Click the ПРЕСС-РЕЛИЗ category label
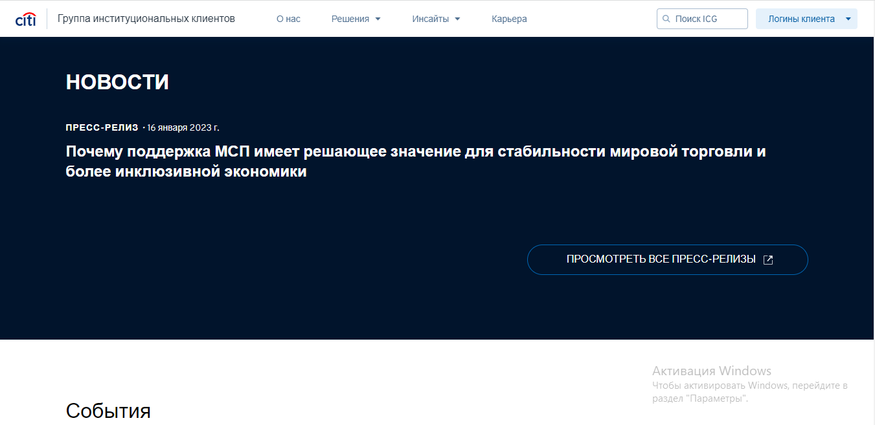Image resolution: width=875 pixels, height=425 pixels. pos(102,127)
